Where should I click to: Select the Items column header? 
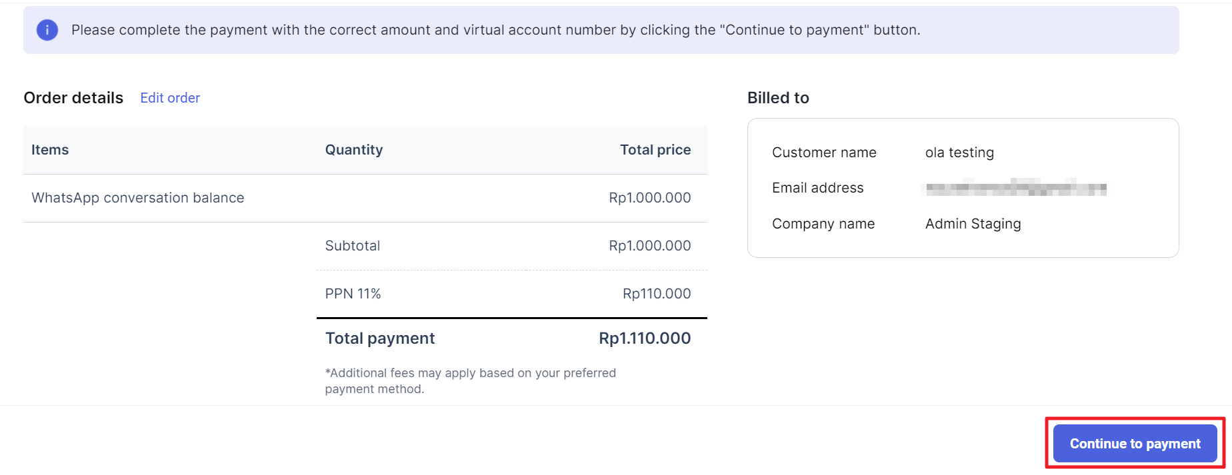[x=50, y=150]
